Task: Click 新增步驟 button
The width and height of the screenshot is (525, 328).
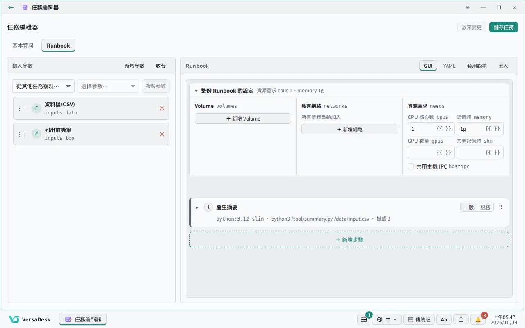Action: [349, 240]
